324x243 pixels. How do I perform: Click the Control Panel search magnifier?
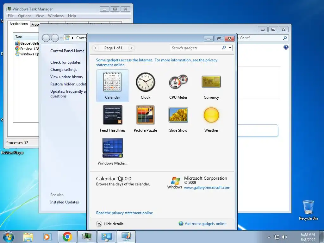tap(285, 38)
